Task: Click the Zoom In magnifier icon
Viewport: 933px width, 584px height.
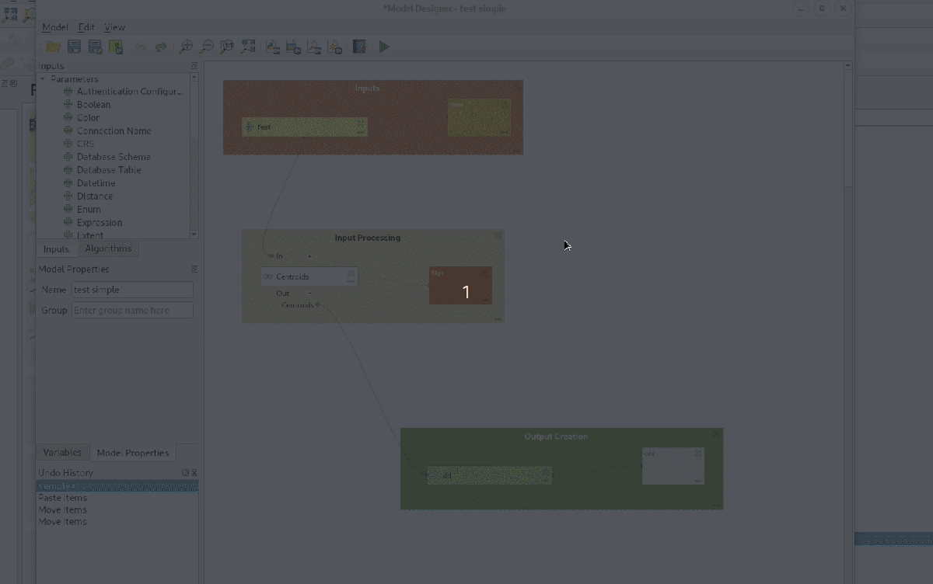Action: pyautogui.click(x=186, y=47)
